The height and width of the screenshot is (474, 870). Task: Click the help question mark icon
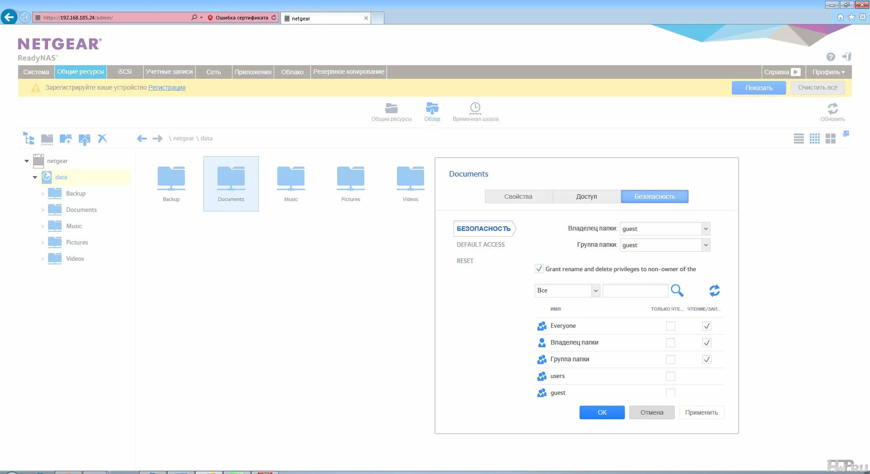tap(830, 57)
